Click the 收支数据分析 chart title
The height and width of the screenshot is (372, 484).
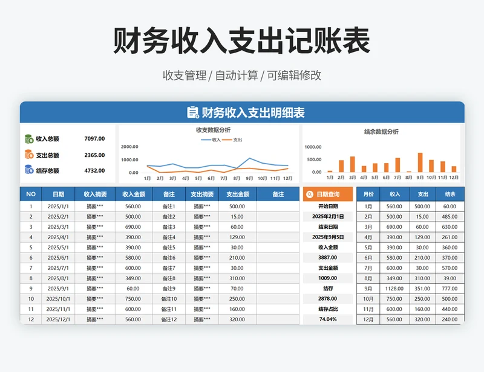pos(213,130)
